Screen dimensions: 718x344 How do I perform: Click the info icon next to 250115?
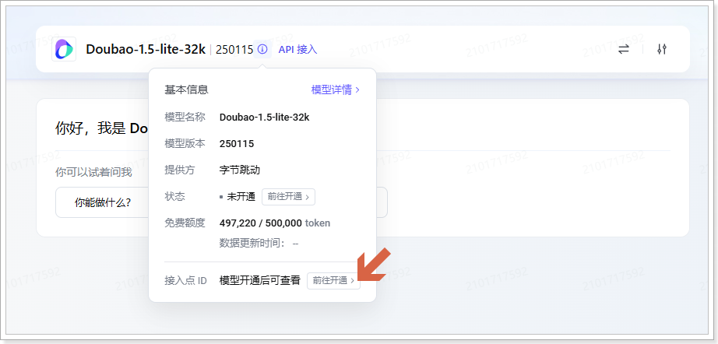[262, 49]
